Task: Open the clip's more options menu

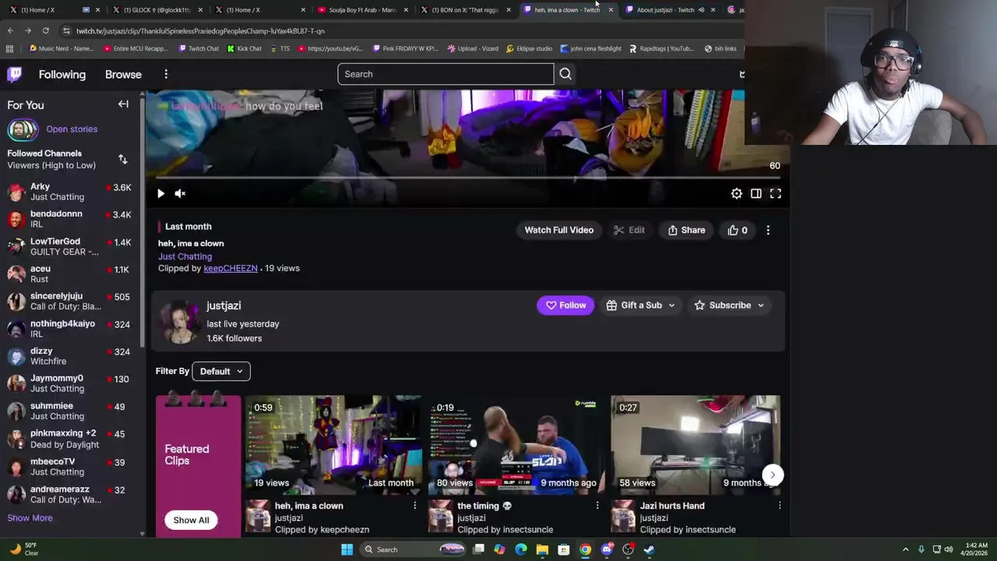Action: [768, 230]
